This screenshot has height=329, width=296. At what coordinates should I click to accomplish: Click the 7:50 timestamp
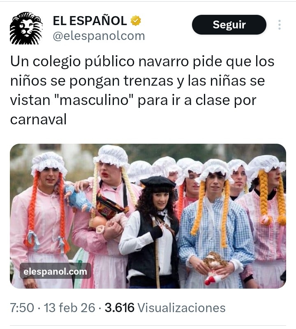point(22,308)
